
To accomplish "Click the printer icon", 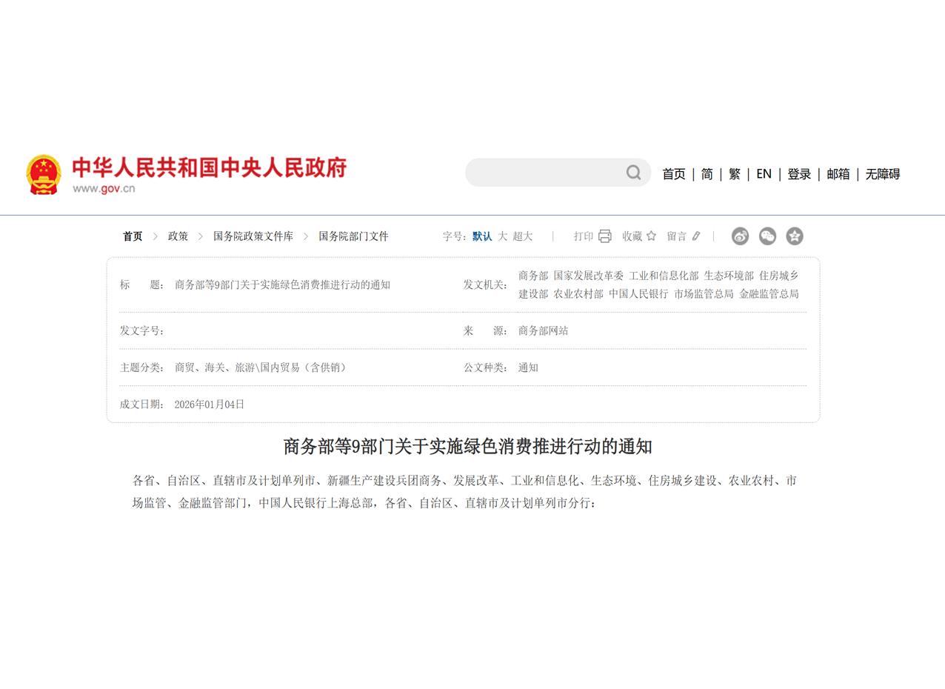I will click(604, 236).
